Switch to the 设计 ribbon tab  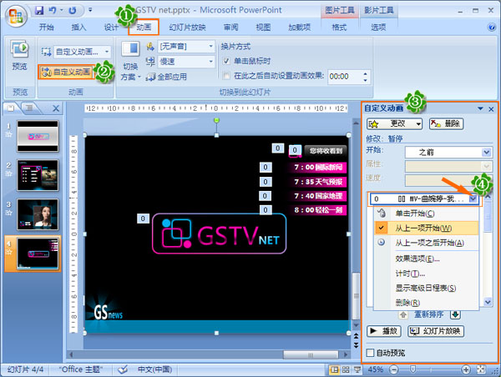click(111, 28)
